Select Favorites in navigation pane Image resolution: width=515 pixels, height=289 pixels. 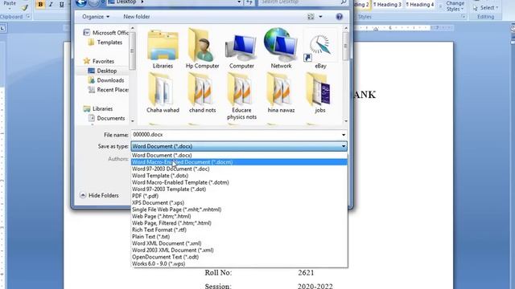click(99, 61)
